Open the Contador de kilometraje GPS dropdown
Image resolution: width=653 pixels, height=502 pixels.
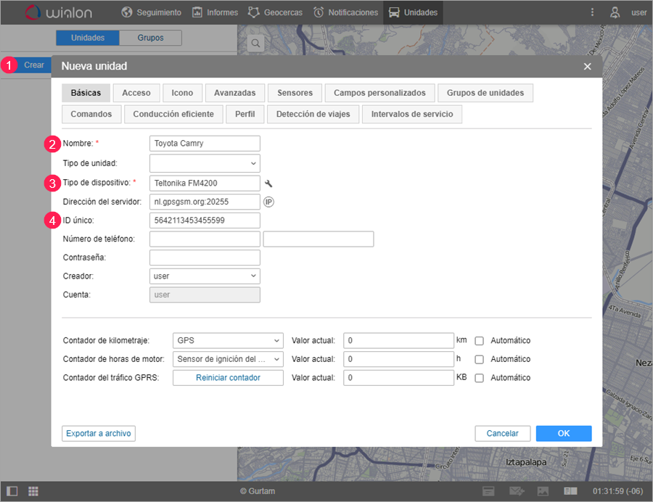coord(228,340)
